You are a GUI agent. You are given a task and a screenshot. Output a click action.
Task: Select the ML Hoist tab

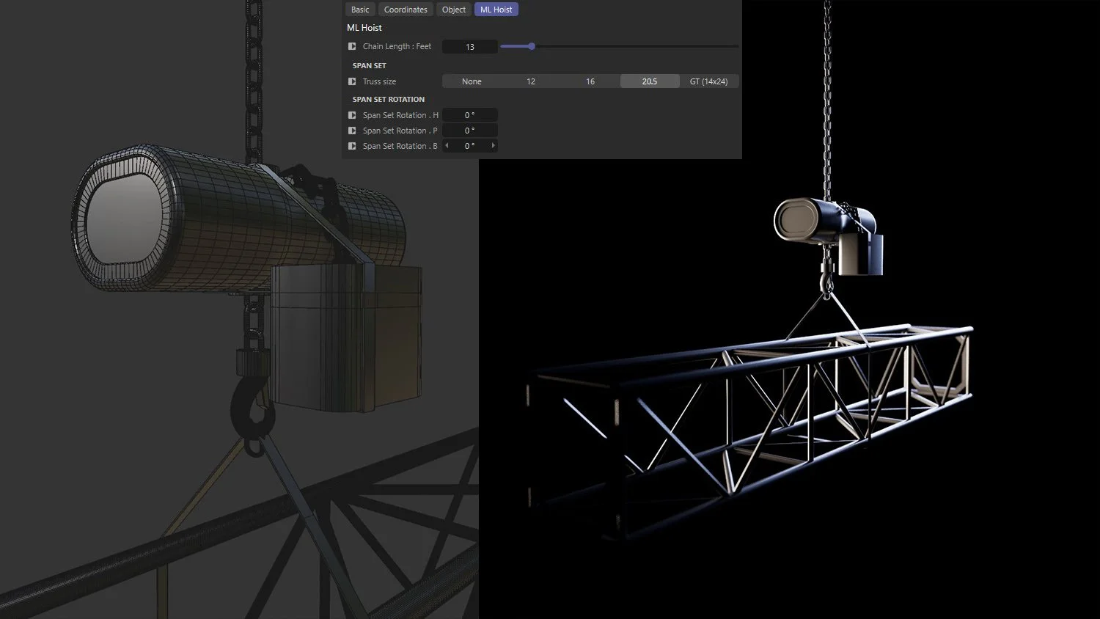tap(496, 9)
